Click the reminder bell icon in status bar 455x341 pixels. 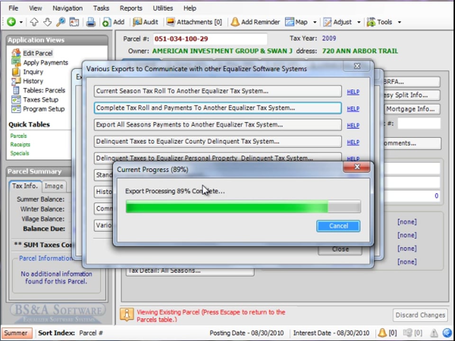pyautogui.click(x=382, y=333)
